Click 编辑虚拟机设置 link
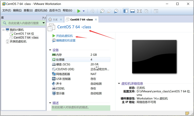194x116 pixels. 66,40
